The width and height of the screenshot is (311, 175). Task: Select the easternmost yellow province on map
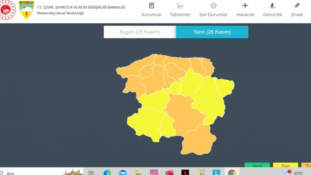click(225, 87)
